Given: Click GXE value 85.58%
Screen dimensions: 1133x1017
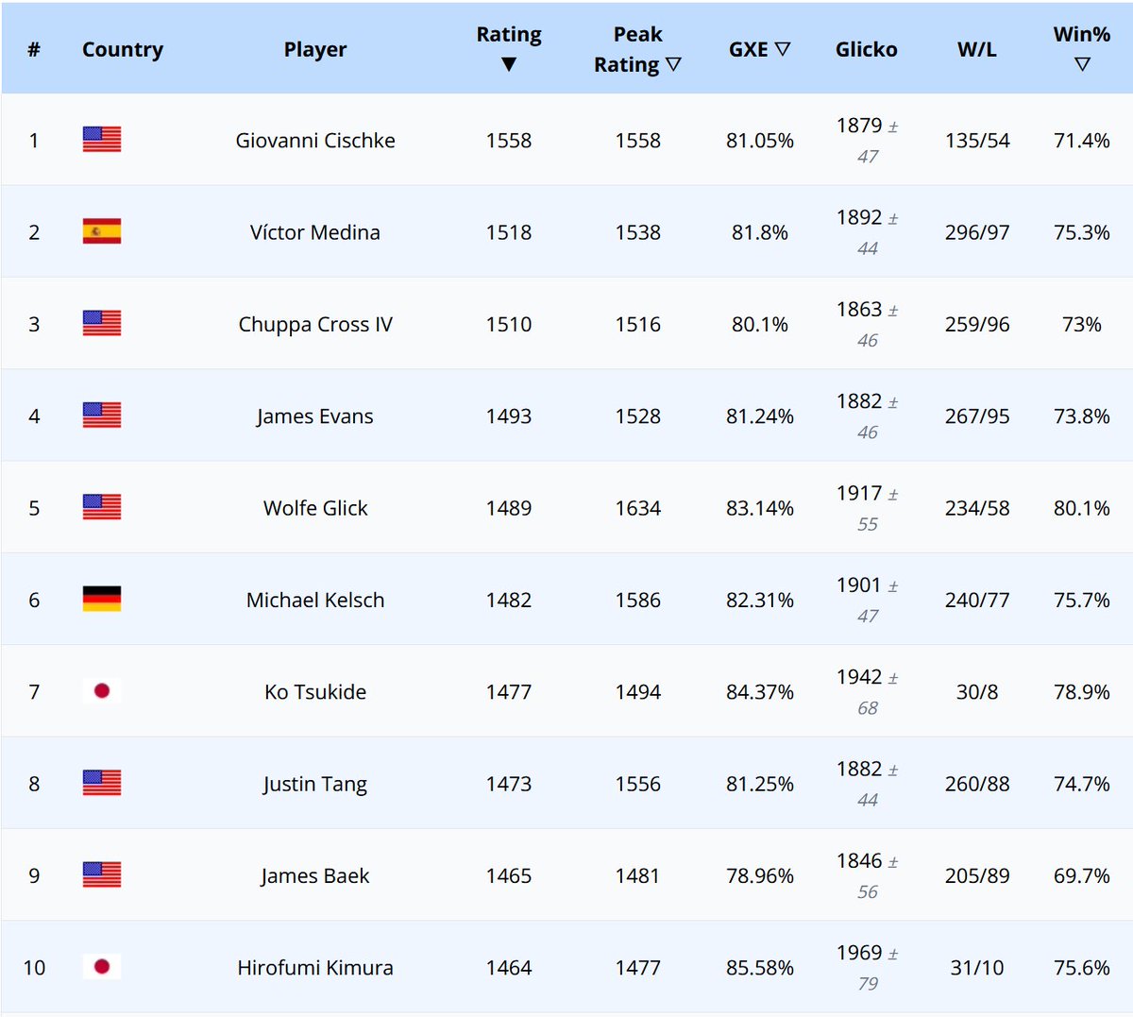Looking at the screenshot, I should tap(760, 967).
